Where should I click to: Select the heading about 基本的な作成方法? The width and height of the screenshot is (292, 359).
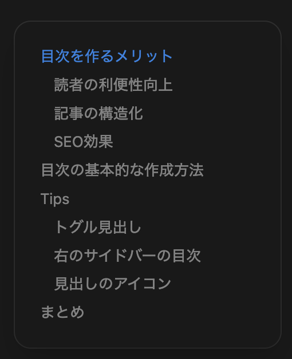click(123, 170)
